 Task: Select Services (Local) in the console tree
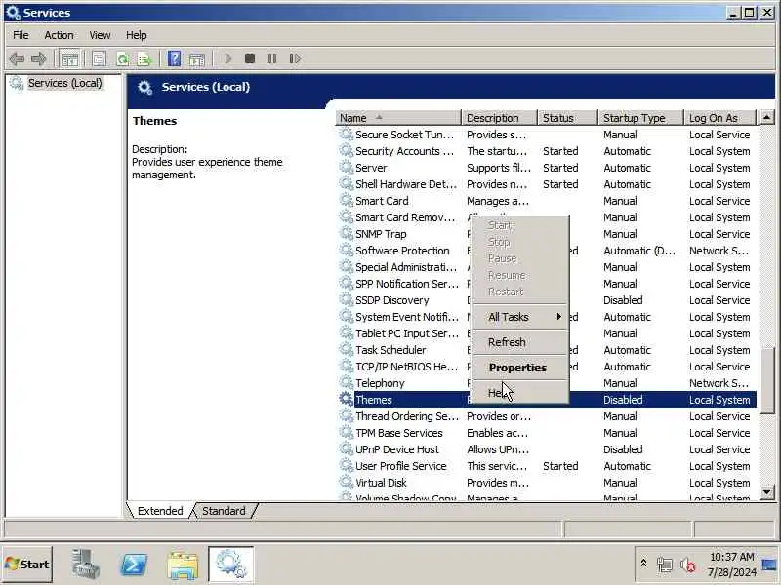pos(64,83)
